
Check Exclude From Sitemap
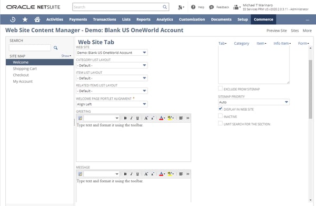point(220,89)
